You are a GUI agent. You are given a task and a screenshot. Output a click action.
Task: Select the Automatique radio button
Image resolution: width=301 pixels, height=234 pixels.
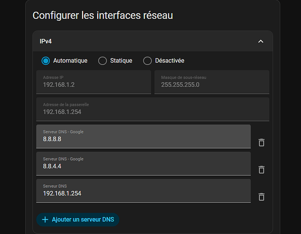pos(45,60)
